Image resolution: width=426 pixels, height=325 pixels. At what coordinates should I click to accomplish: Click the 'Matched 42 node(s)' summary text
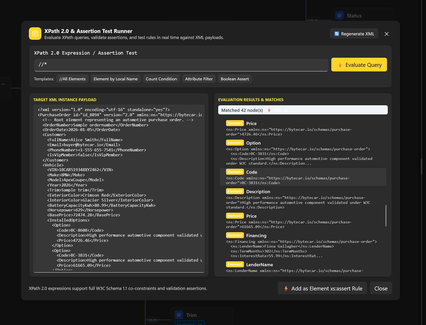(x=242, y=110)
